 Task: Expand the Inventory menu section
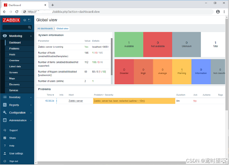[31, 97]
